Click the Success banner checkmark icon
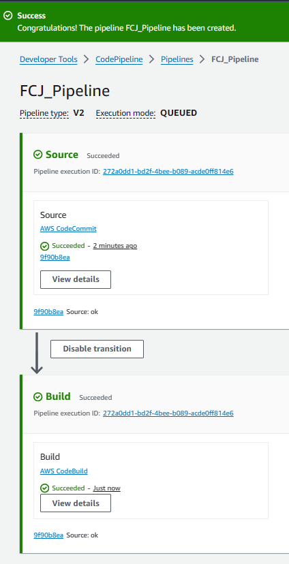Screen dimensions: 289x564 pos(7,16)
